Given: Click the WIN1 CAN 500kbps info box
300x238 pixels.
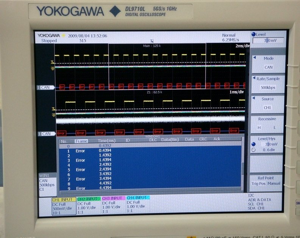Looking at the screenshot, I should click(x=48, y=185).
